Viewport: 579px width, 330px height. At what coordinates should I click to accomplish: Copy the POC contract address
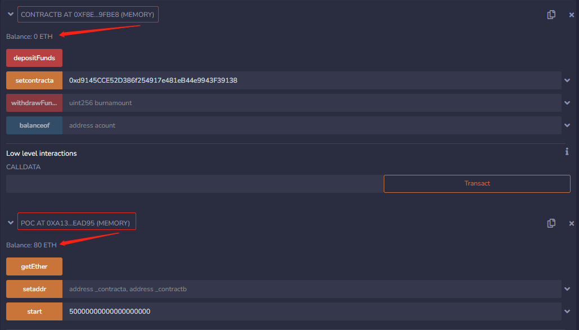point(551,223)
